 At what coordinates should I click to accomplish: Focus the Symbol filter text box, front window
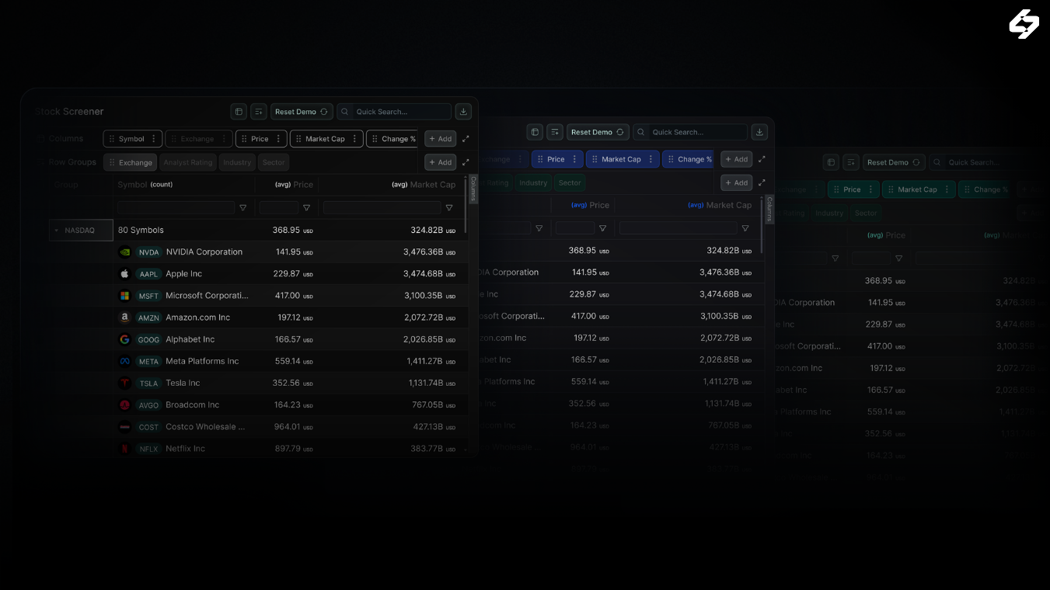[176, 208]
